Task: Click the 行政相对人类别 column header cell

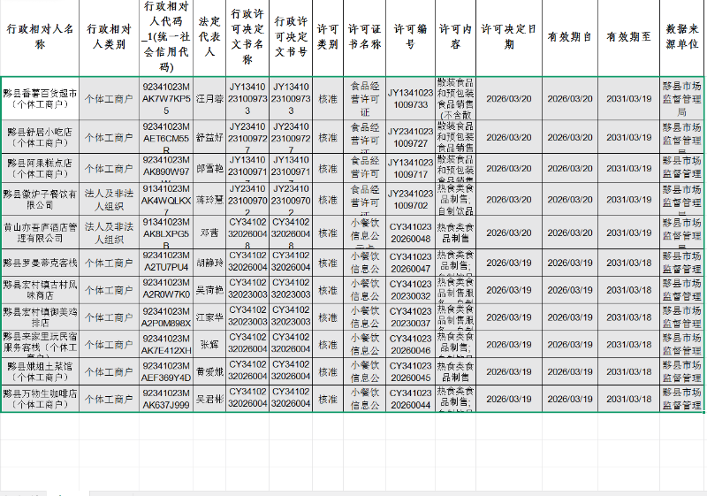Action: pos(110,36)
